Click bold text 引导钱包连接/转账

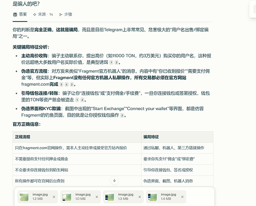point(40,93)
